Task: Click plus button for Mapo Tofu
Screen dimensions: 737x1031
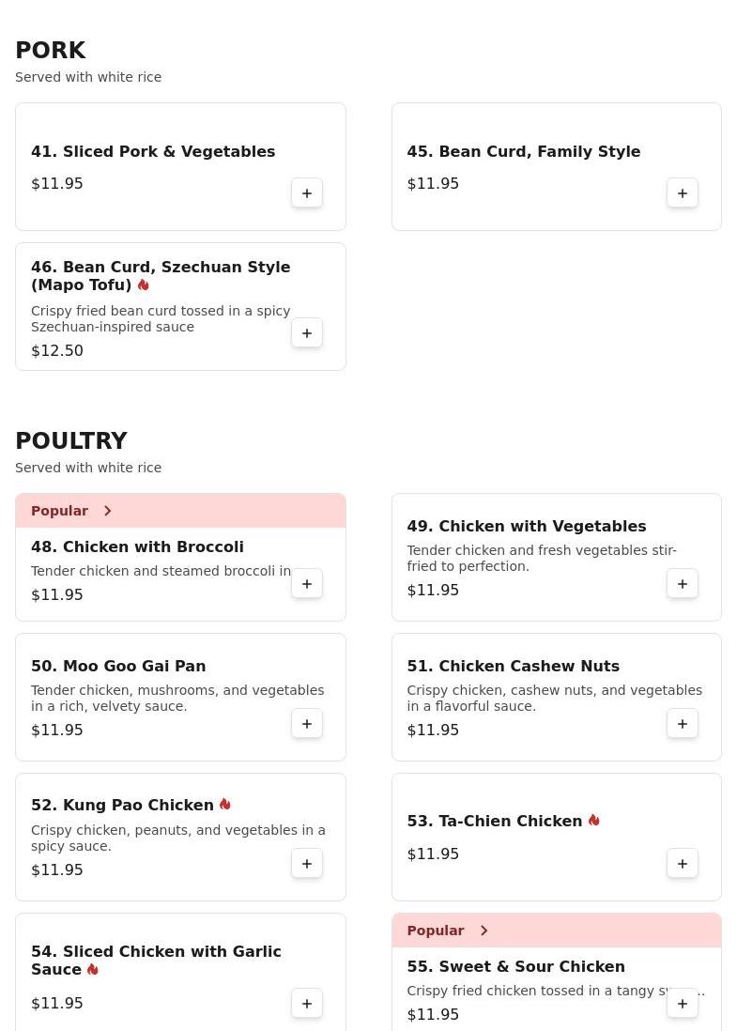Action: pyautogui.click(x=307, y=333)
